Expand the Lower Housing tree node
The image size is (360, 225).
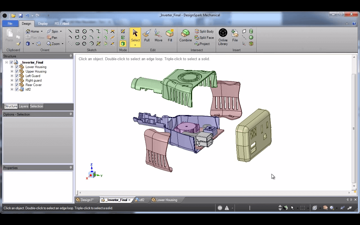click(x=12, y=67)
